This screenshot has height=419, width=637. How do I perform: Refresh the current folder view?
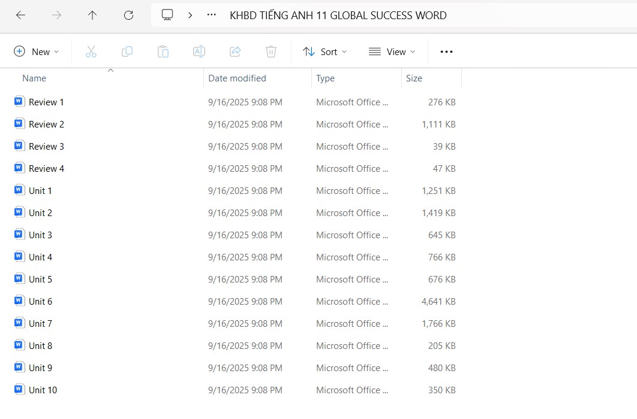pos(128,16)
